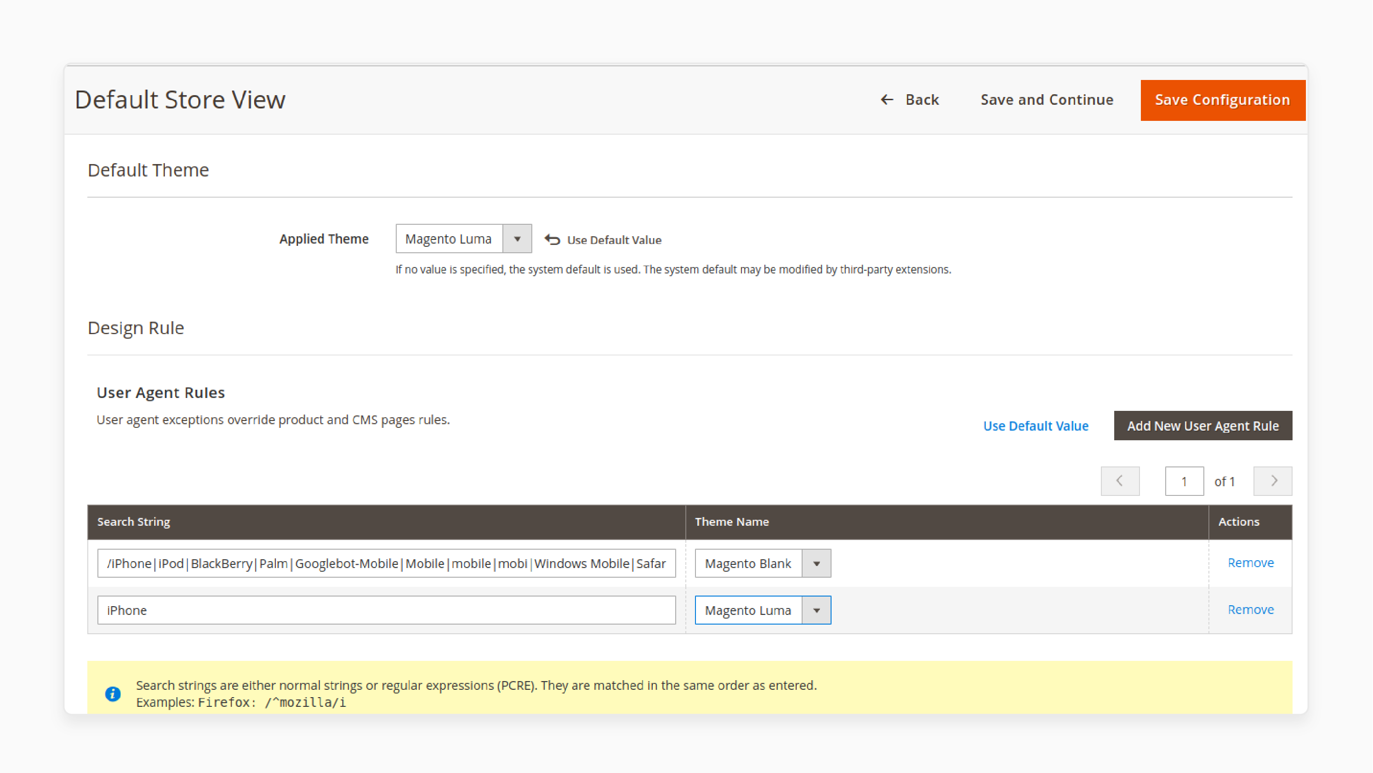Remove the iPhone user agent rule

(x=1250, y=609)
